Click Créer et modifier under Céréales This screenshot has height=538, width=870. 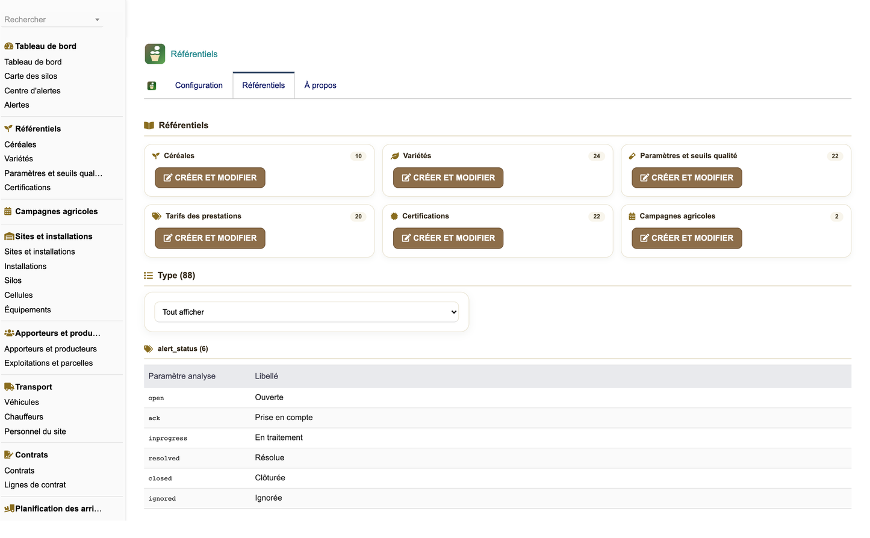[210, 178]
